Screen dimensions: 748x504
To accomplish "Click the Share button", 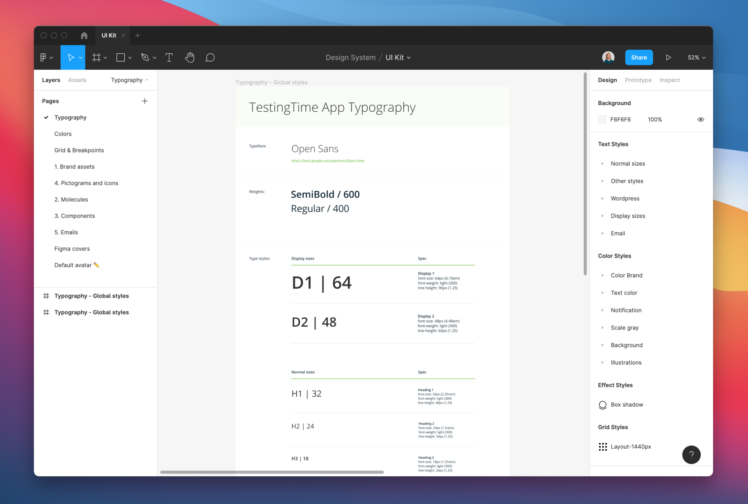I will tap(639, 57).
